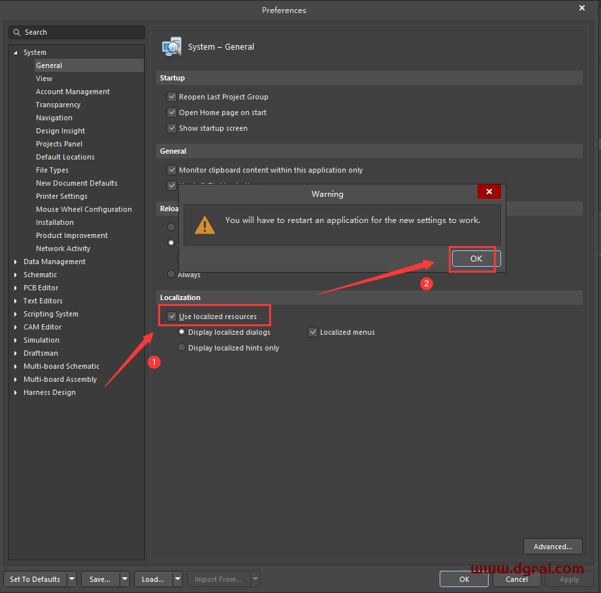
Task: Open Projects Panel page
Action: (x=59, y=144)
